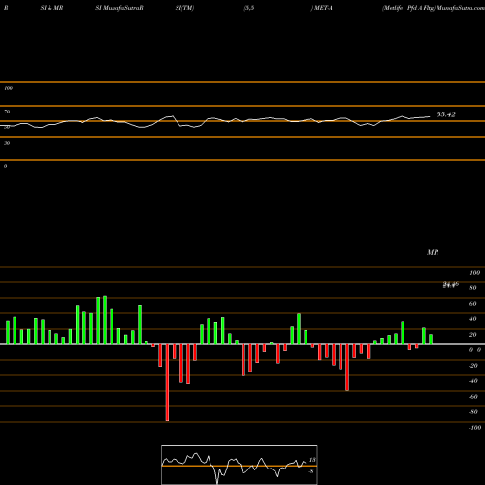Click the -20 label on MR axis
Screen dimensions: 485x485
click(x=473, y=366)
